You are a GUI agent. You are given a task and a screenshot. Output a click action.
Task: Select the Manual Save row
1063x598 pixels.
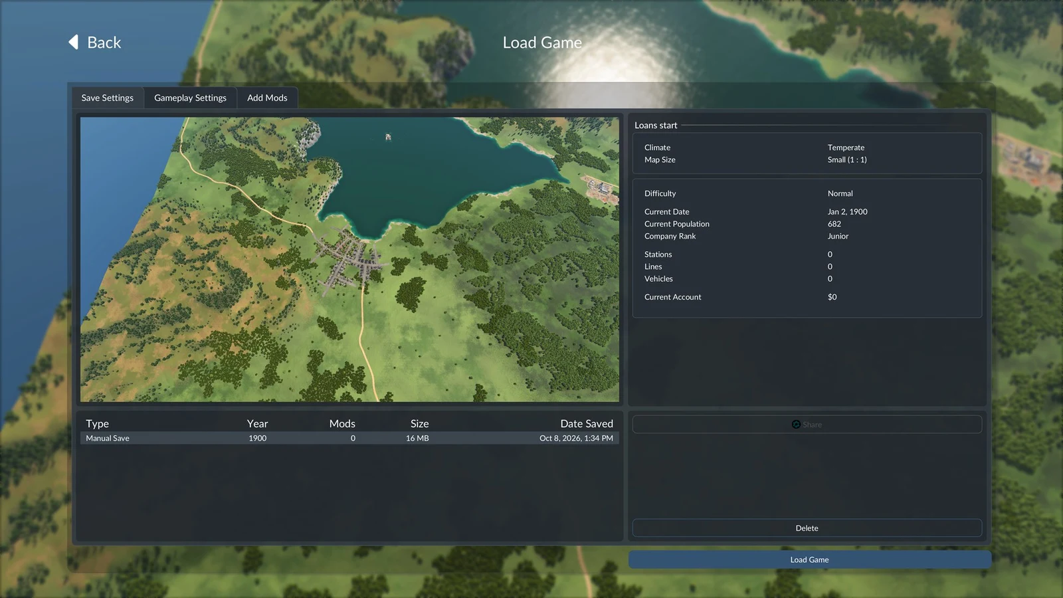coord(349,439)
